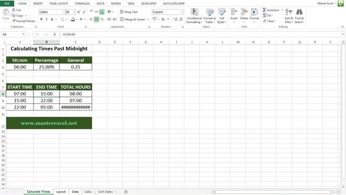The image size is (346, 195).
Task: Open the Custom number format dropdown
Action: (x=182, y=12)
